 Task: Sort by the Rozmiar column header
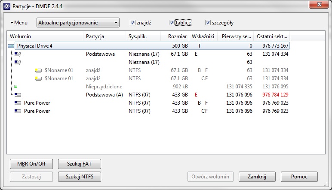click(175, 36)
